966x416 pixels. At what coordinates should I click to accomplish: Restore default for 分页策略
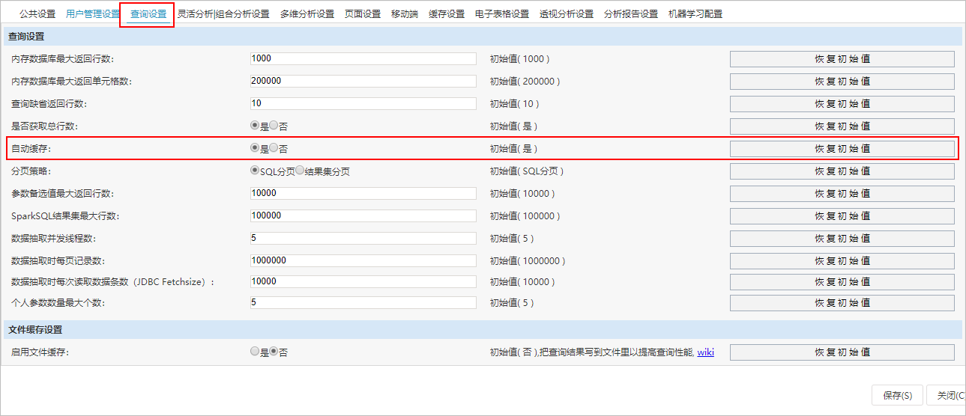click(x=842, y=171)
